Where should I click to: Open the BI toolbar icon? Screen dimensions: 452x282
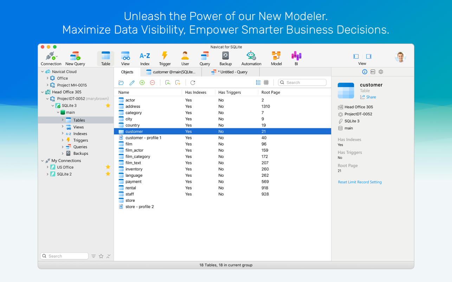click(x=296, y=59)
